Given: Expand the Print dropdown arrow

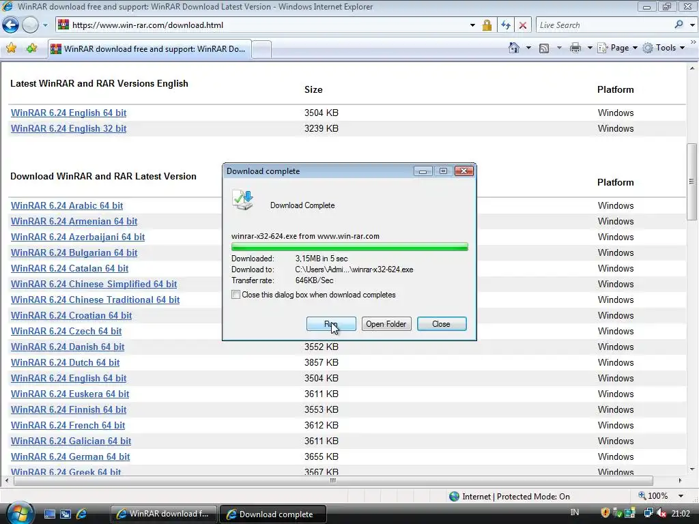Looking at the screenshot, I should (x=590, y=48).
